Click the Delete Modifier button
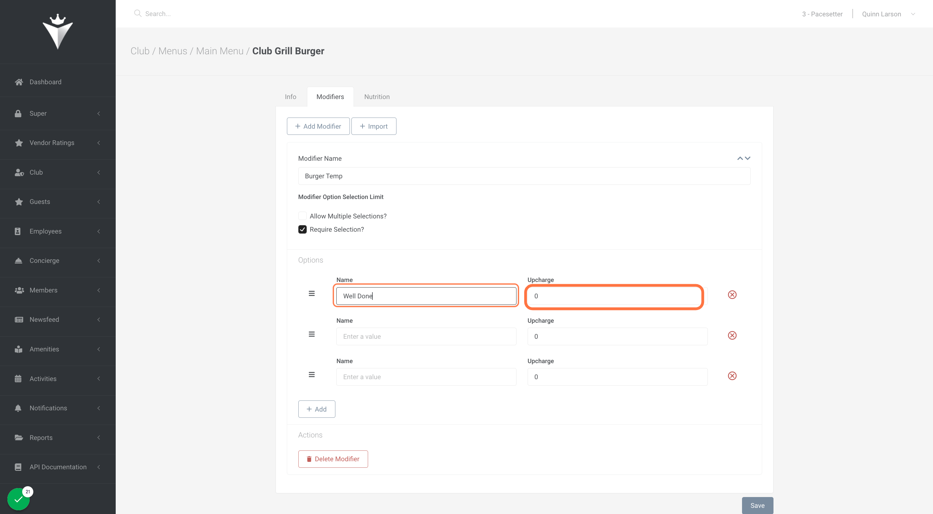Screen dimensions: 933x514 (x=333, y=459)
